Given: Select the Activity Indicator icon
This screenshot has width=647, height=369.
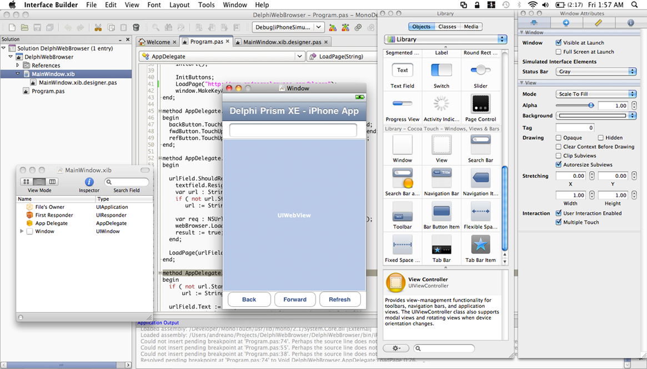Looking at the screenshot, I should pos(442,104).
